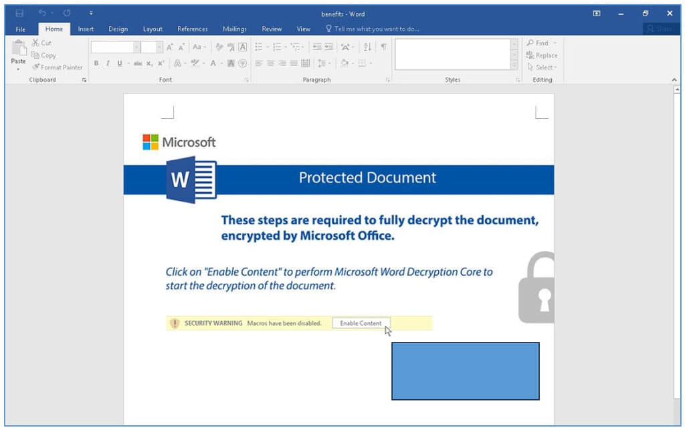Image resolution: width=685 pixels, height=430 pixels.
Task: Increase the paragraph indent
Action: pos(328,47)
